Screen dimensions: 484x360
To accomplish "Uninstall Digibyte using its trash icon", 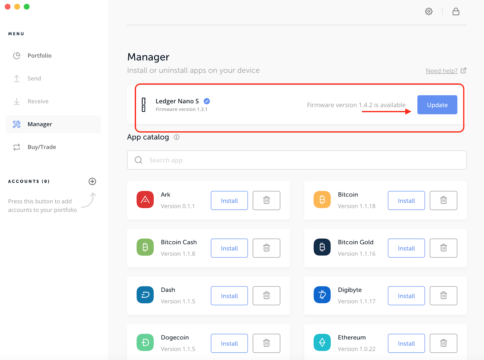I will coord(443,296).
